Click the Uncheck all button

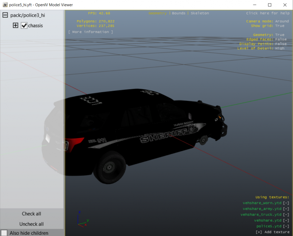[x=32, y=224]
